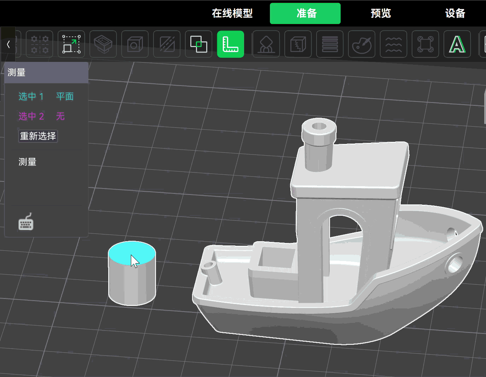Toggle the green measure ruler tool
Viewport: 486px width, 377px height.
(231, 44)
